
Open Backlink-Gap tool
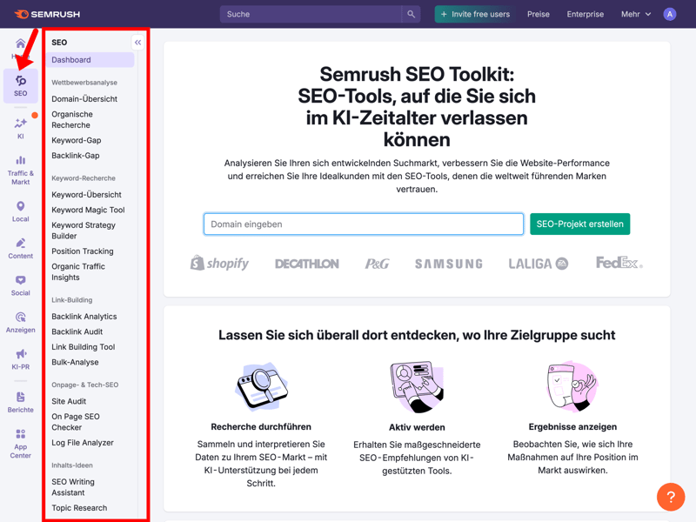(x=76, y=156)
